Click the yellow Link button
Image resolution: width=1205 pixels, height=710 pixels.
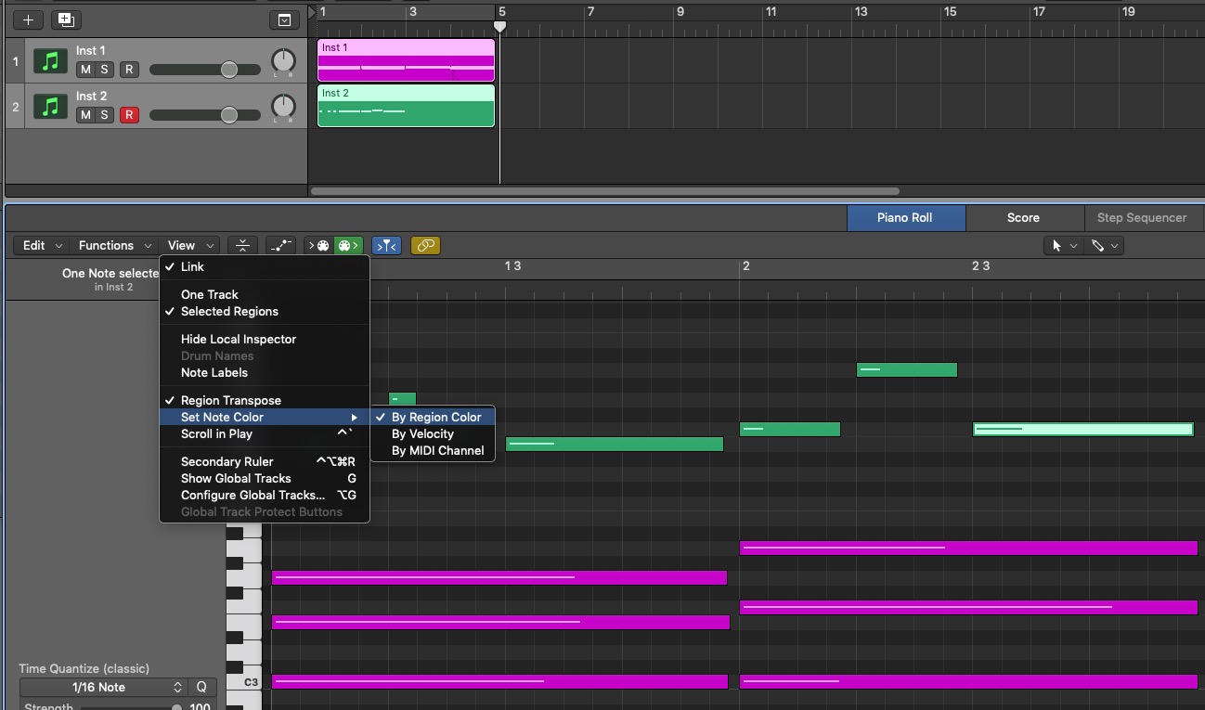[x=425, y=246]
